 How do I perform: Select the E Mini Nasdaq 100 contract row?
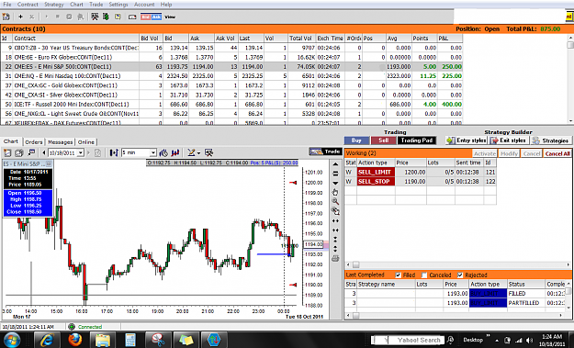point(231,75)
